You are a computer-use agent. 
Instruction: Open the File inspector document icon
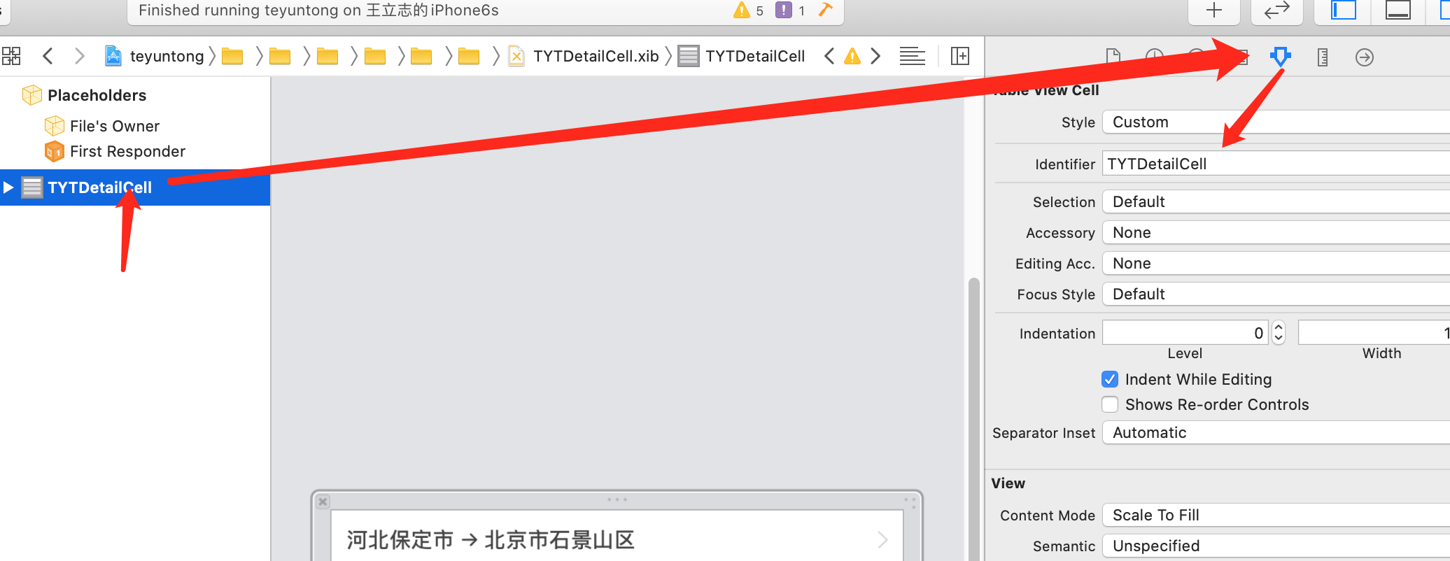[x=1113, y=57]
